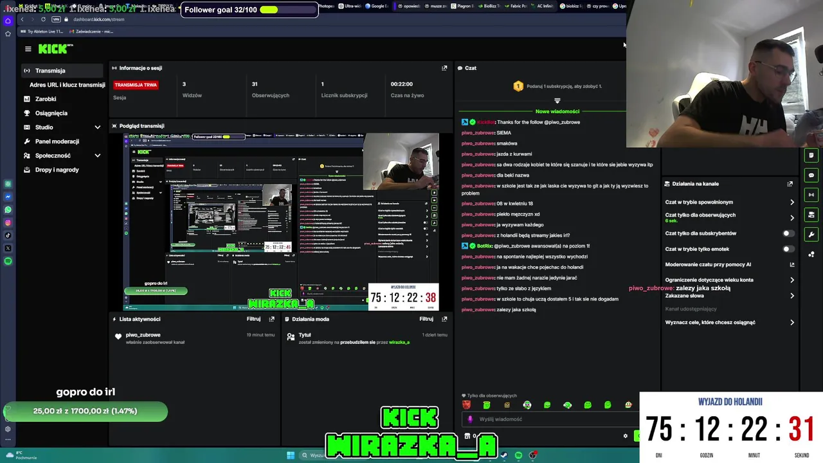Click the Czat panel header
Image resolution: width=823 pixels, height=463 pixels.
pos(467,68)
